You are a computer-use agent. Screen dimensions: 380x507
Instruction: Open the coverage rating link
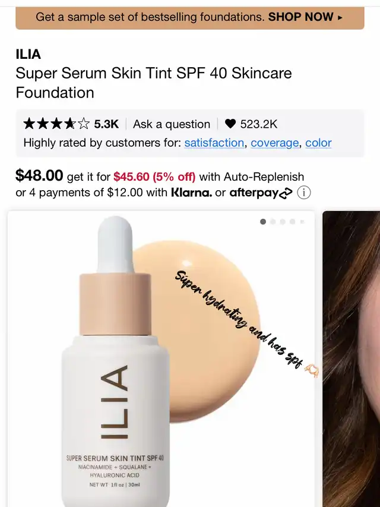tap(275, 143)
